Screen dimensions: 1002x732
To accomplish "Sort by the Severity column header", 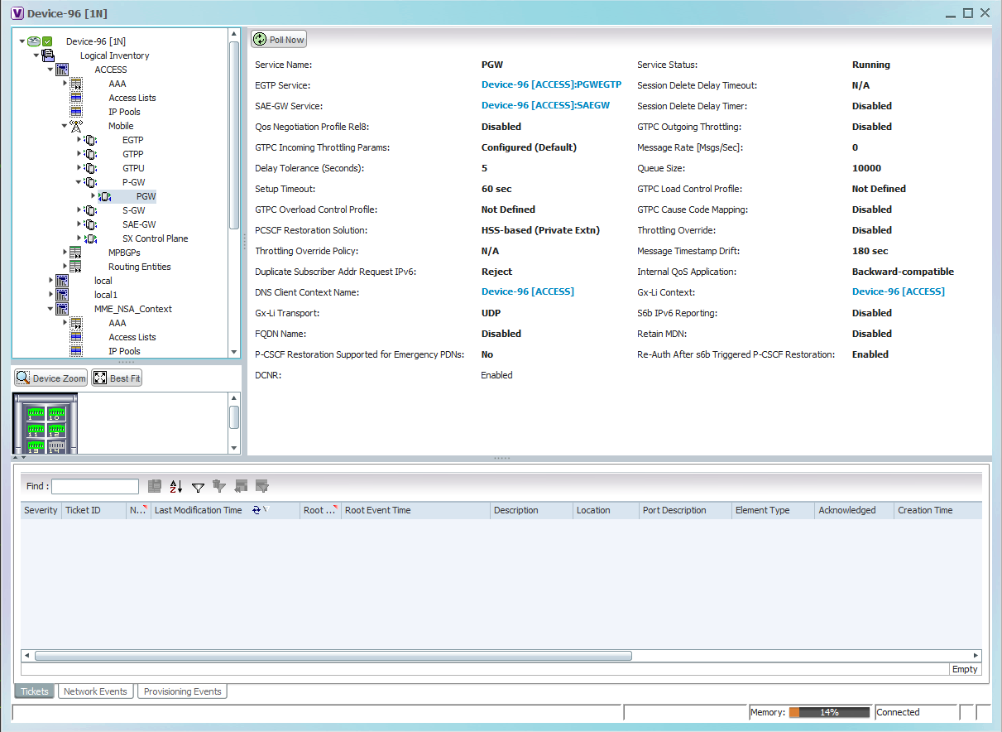I will coord(41,510).
